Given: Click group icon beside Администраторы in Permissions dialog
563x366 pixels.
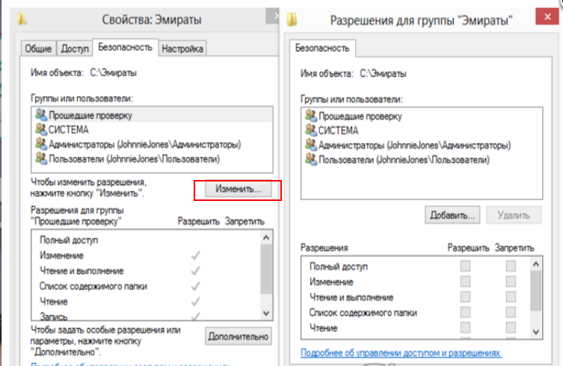Looking at the screenshot, I should (311, 145).
